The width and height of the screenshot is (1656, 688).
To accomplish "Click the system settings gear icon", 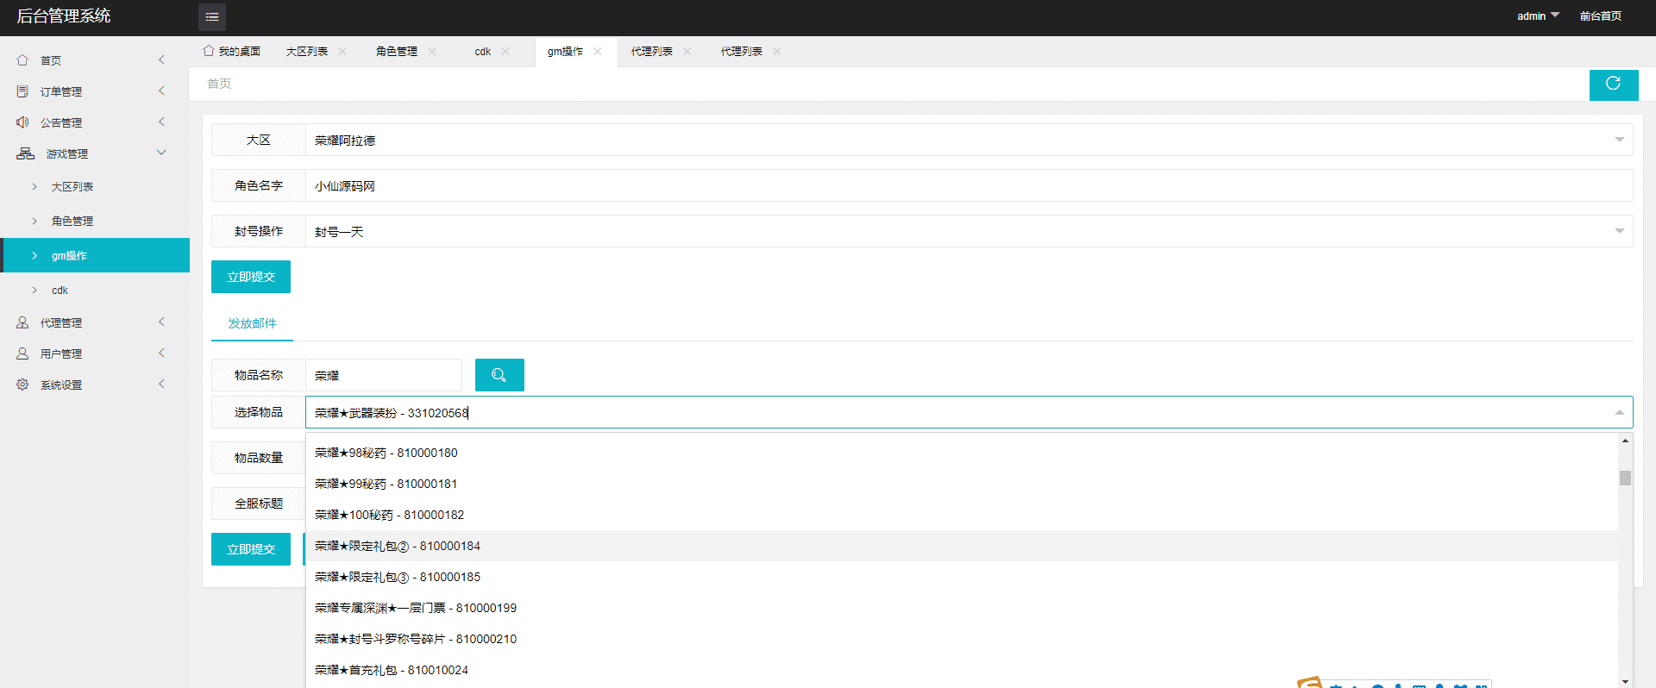I will click(x=22, y=385).
